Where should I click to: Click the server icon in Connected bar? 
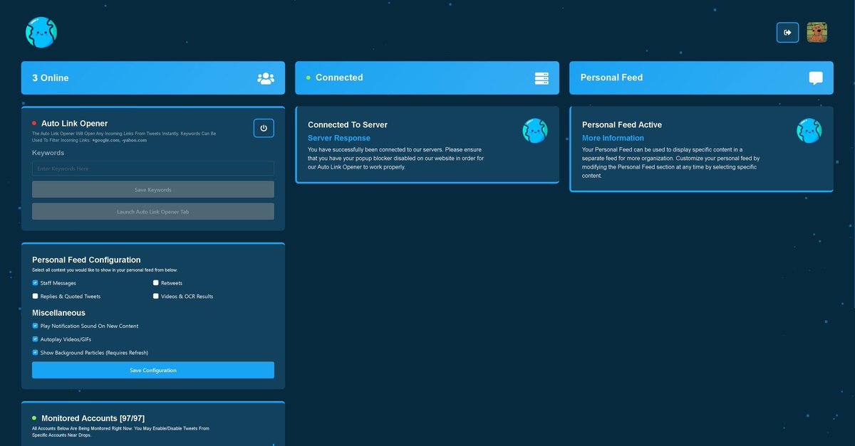(541, 78)
